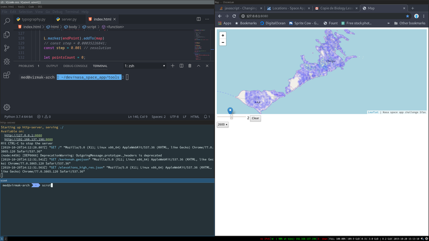429x241 pixels.
Task: Open the Search view in activity bar
Action: point(7,21)
